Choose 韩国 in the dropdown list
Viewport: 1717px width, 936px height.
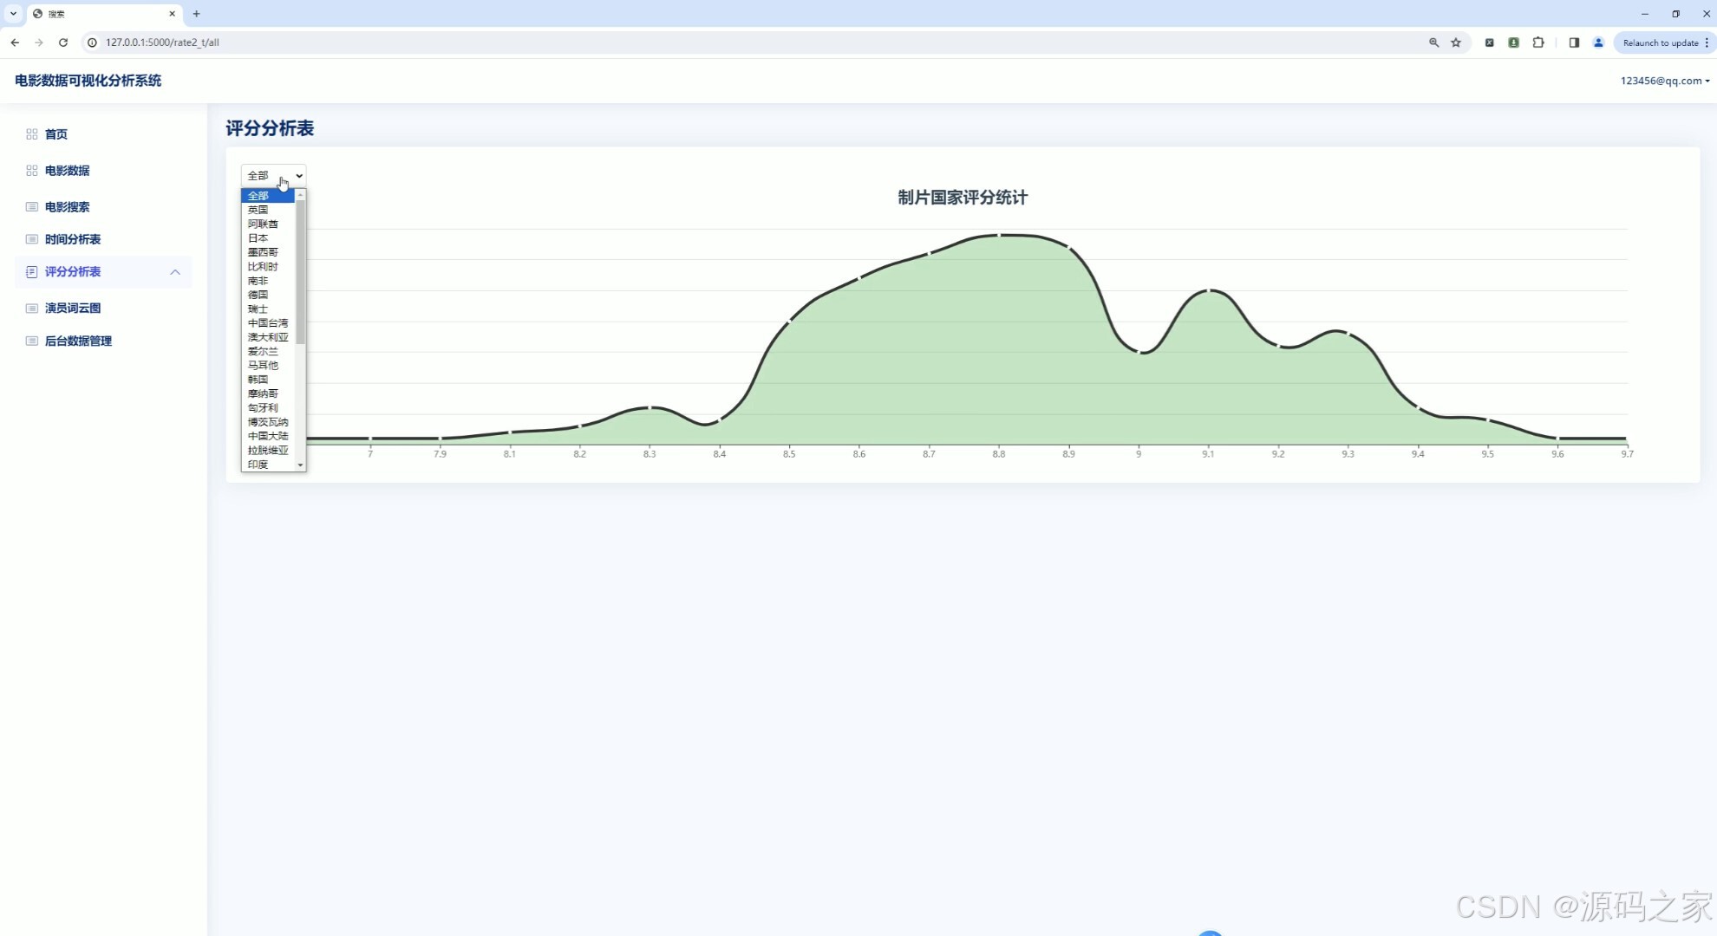258,380
